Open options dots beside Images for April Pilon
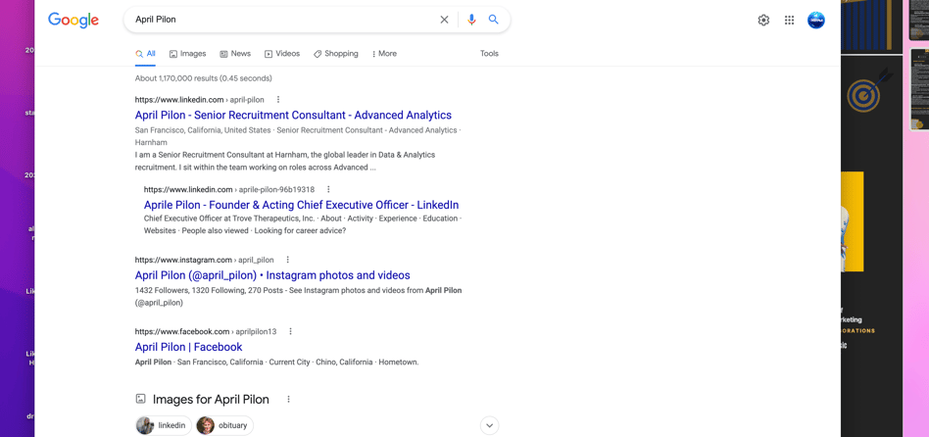Screen dimensions: 929x437 288,399
